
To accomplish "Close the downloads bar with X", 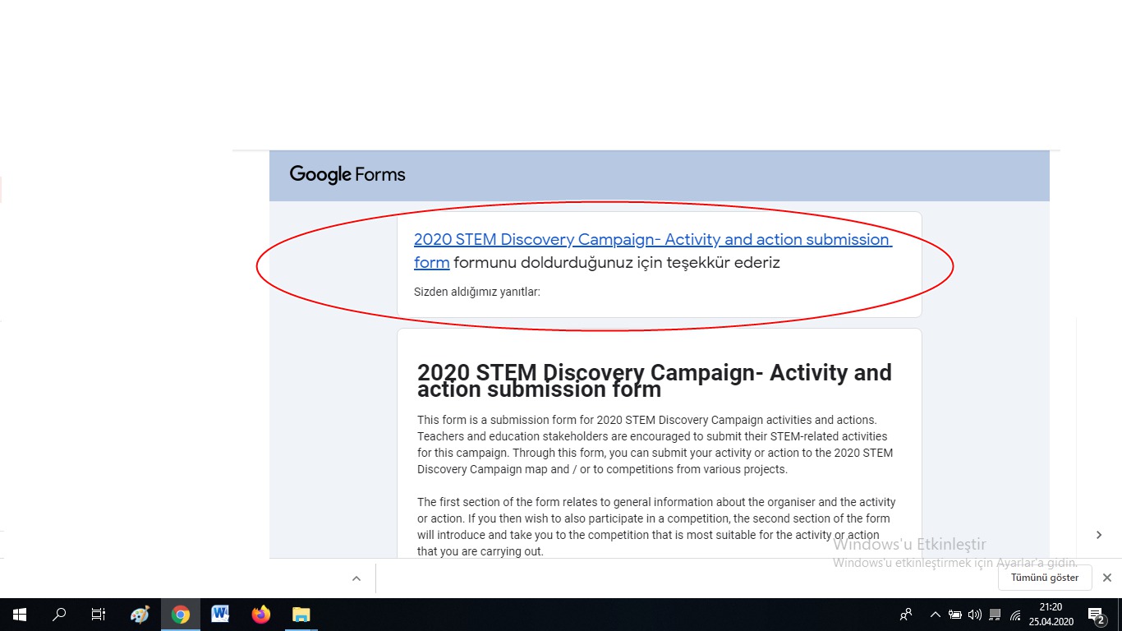I will [x=1106, y=578].
